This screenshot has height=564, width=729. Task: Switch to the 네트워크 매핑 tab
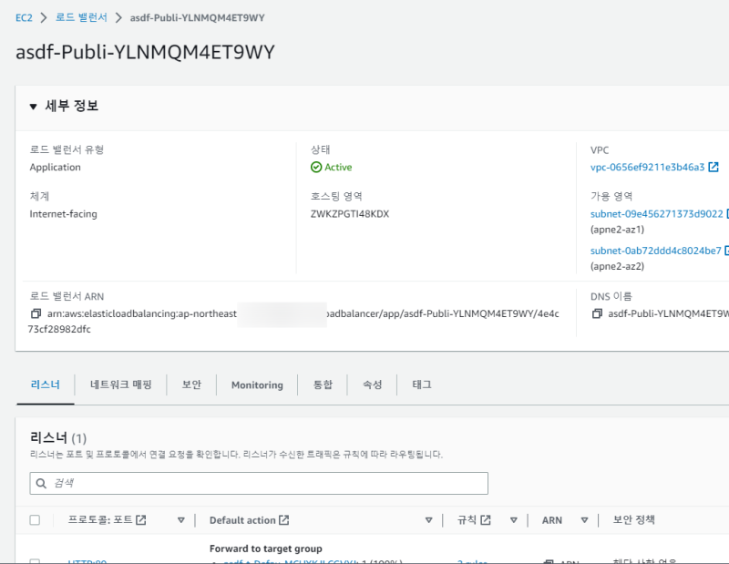pyautogui.click(x=120, y=385)
